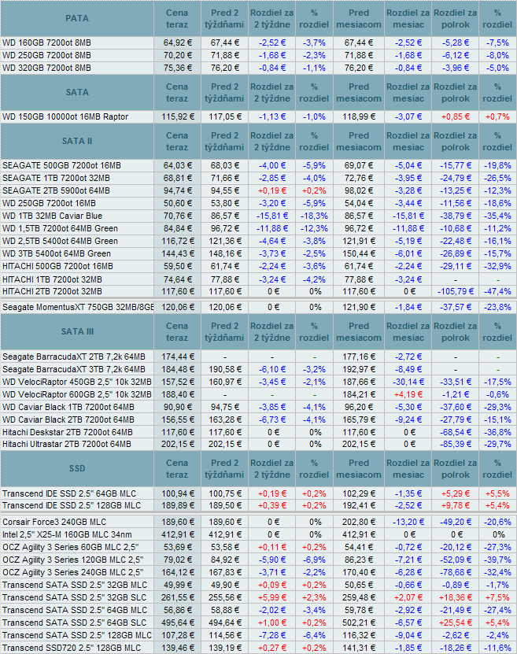Click Pred 2 týždňami header in SATA III section
Screen dimensions: 517x654
(x=224, y=331)
